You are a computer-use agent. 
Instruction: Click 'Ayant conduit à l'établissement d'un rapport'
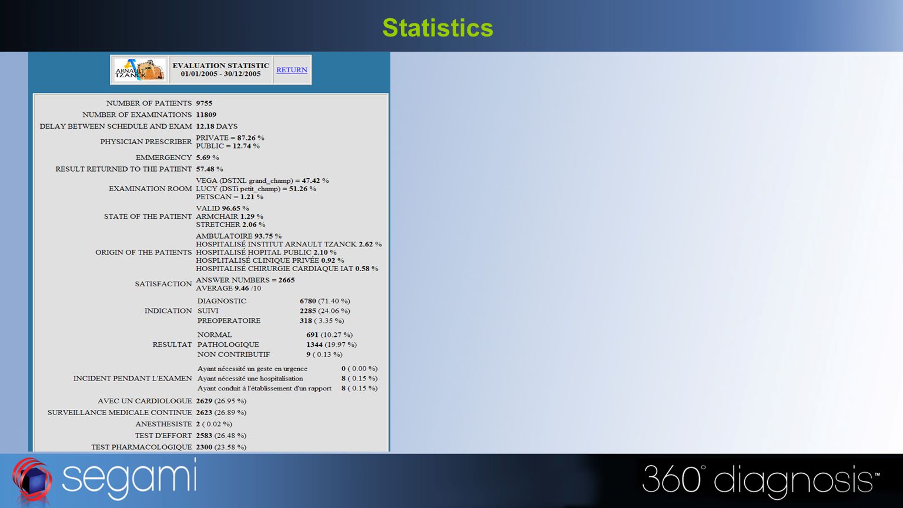[265, 389]
